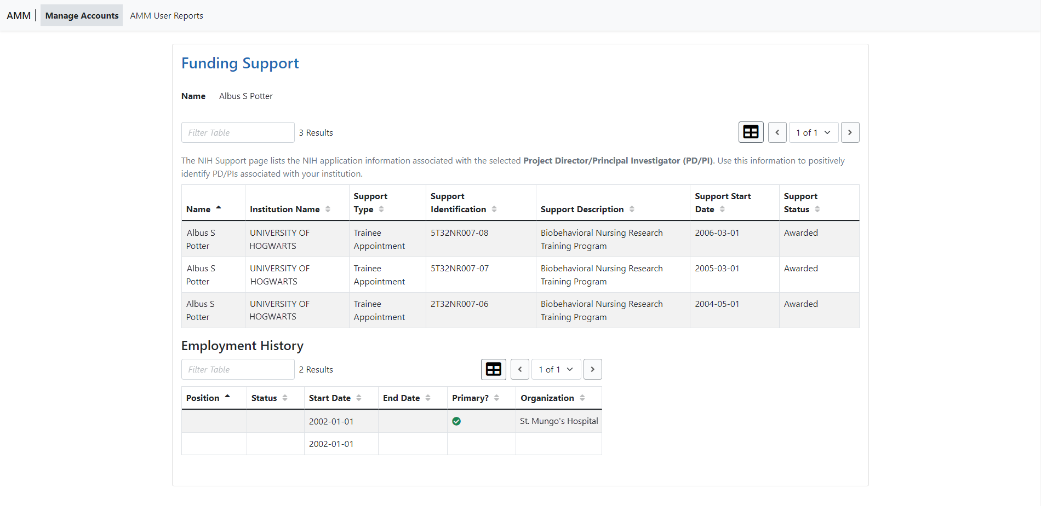Screen dimensions: 1041x506
Task: Click the Funding Support table layout icon
Action: pos(751,132)
